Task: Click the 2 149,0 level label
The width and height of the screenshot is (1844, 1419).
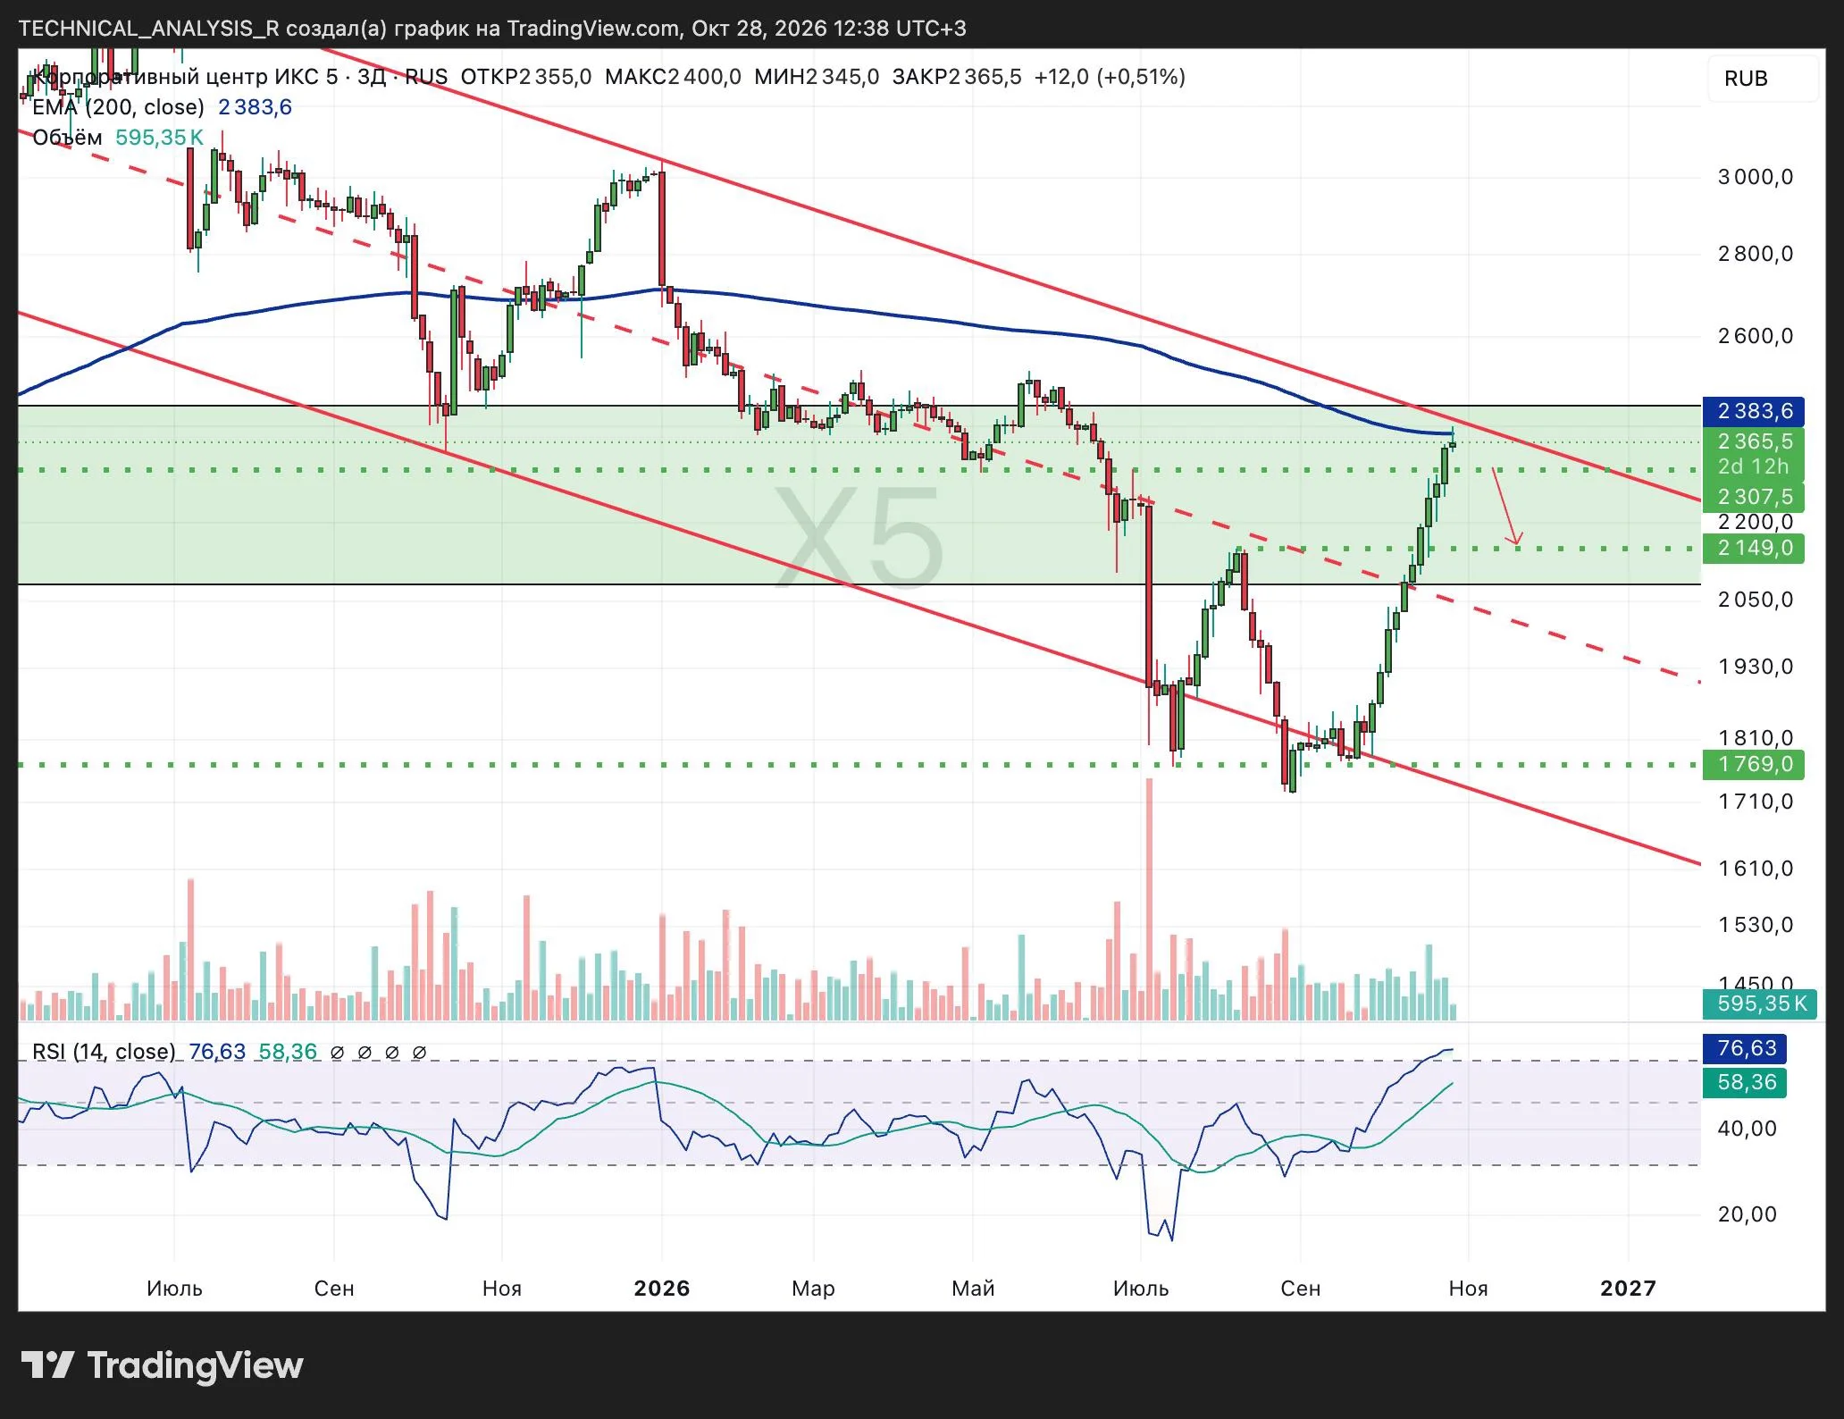Action: (x=1754, y=548)
